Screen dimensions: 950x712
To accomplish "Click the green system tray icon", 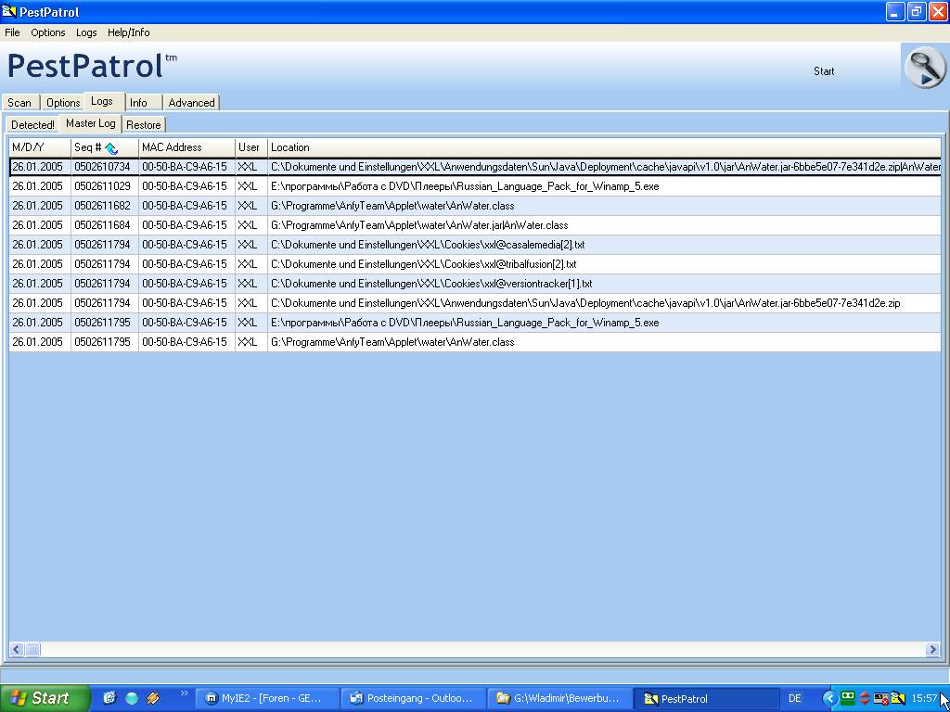I will pyautogui.click(x=848, y=698).
